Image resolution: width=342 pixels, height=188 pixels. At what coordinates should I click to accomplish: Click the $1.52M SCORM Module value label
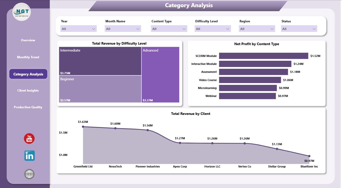click(315, 56)
